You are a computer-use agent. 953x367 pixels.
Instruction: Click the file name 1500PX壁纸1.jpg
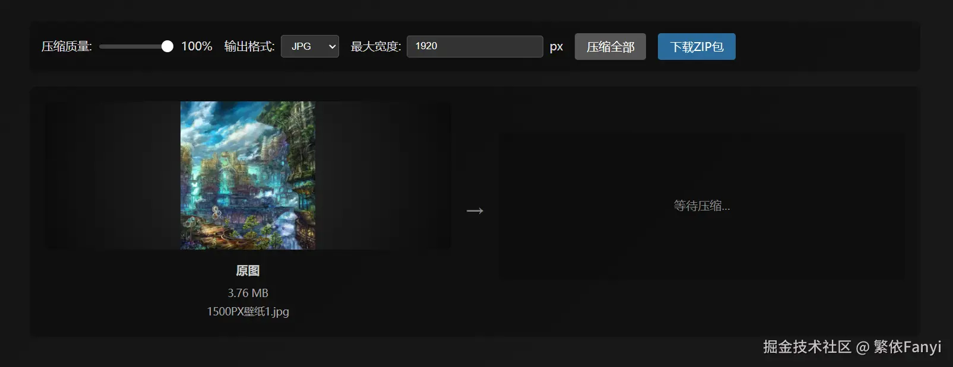(248, 311)
